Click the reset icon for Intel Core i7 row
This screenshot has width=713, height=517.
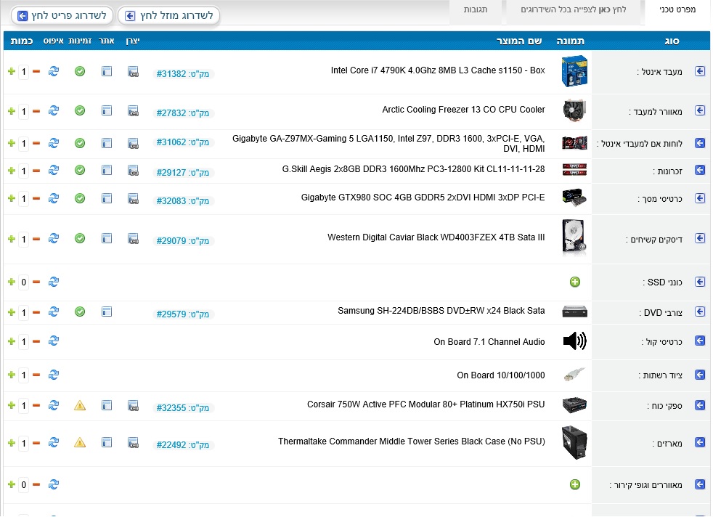click(x=54, y=71)
